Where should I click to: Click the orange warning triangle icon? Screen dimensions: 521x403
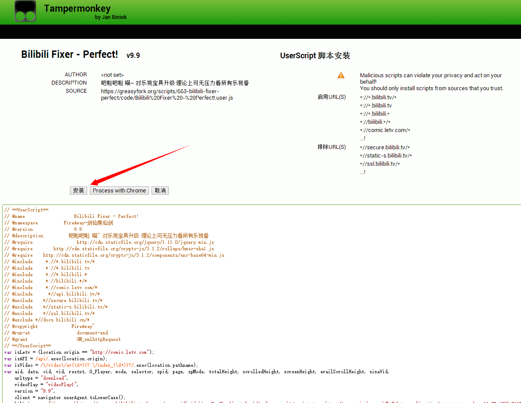(x=341, y=75)
